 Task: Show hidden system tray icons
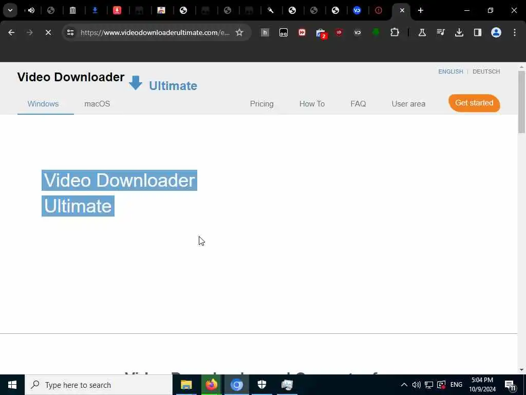[404, 385]
